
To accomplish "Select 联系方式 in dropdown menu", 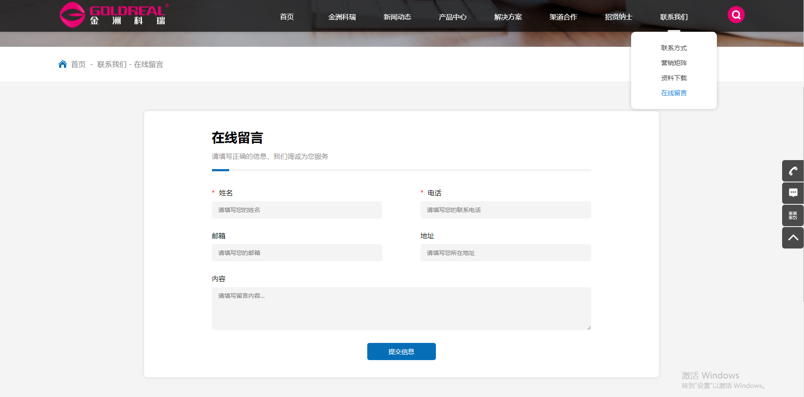I will click(674, 48).
